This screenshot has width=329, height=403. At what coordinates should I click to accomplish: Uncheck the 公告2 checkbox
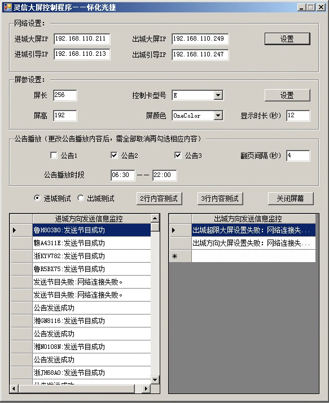point(114,155)
